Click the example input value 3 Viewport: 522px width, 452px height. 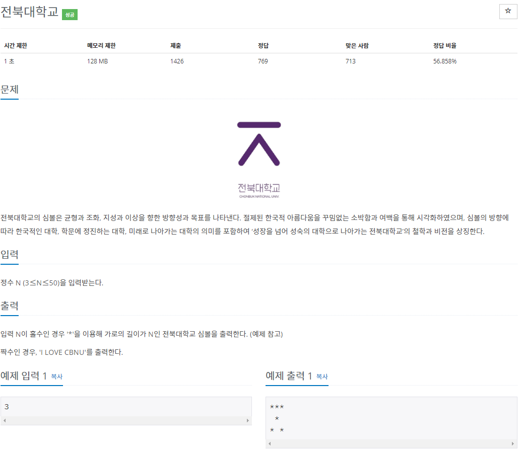click(x=7, y=407)
